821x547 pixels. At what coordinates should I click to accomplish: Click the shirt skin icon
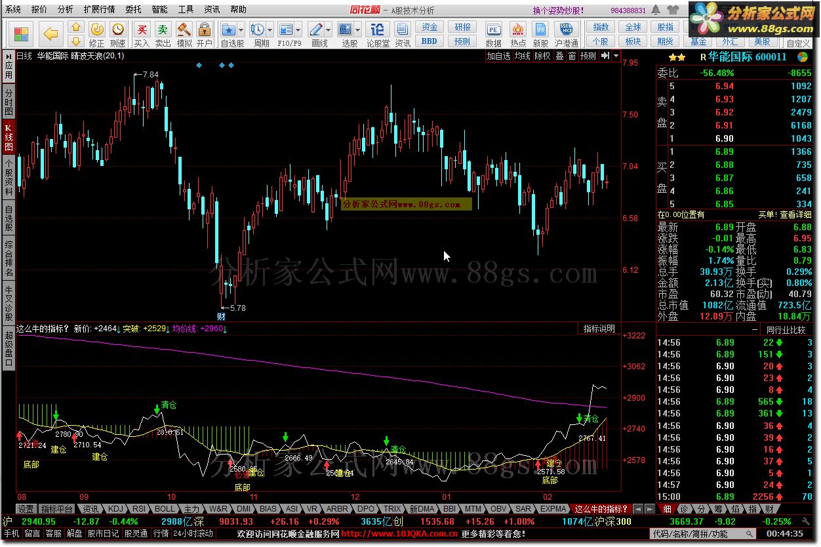673,10
